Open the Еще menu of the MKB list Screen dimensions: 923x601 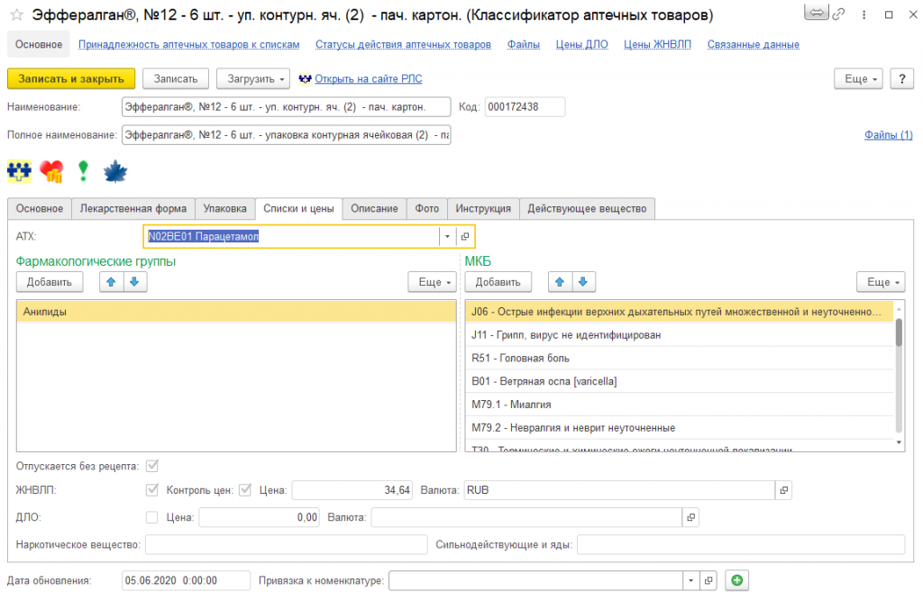pyautogui.click(x=881, y=282)
